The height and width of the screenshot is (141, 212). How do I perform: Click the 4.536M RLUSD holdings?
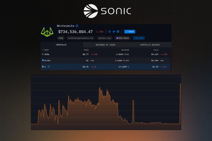(122, 61)
